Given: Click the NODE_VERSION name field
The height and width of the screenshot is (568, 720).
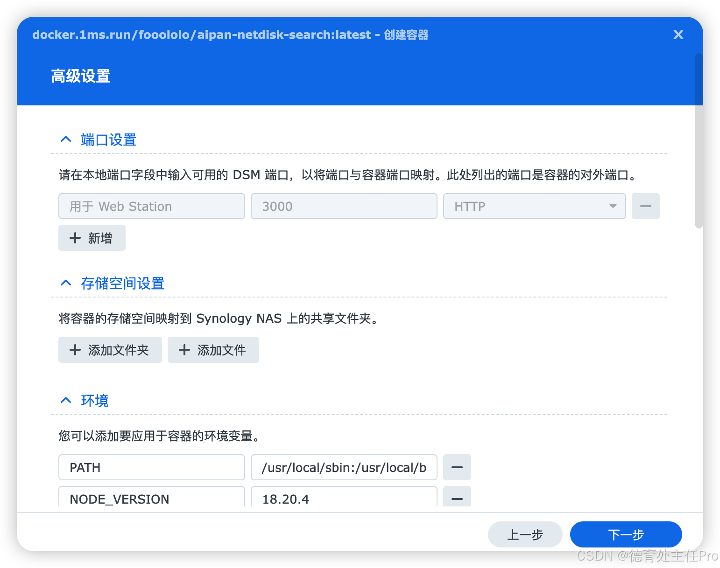Looking at the screenshot, I should tap(152, 497).
